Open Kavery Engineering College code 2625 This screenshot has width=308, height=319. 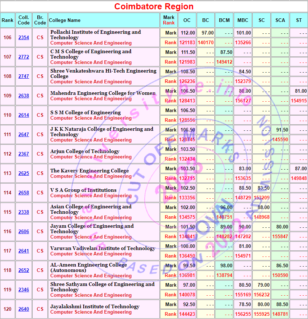pyautogui.click(x=24, y=173)
